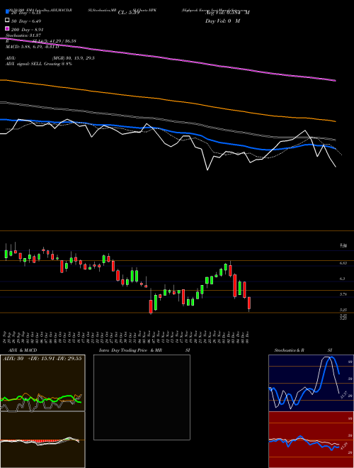Click the blue-background Stochastics chart panel
354x468 pixels.
pyautogui.click(x=311, y=383)
